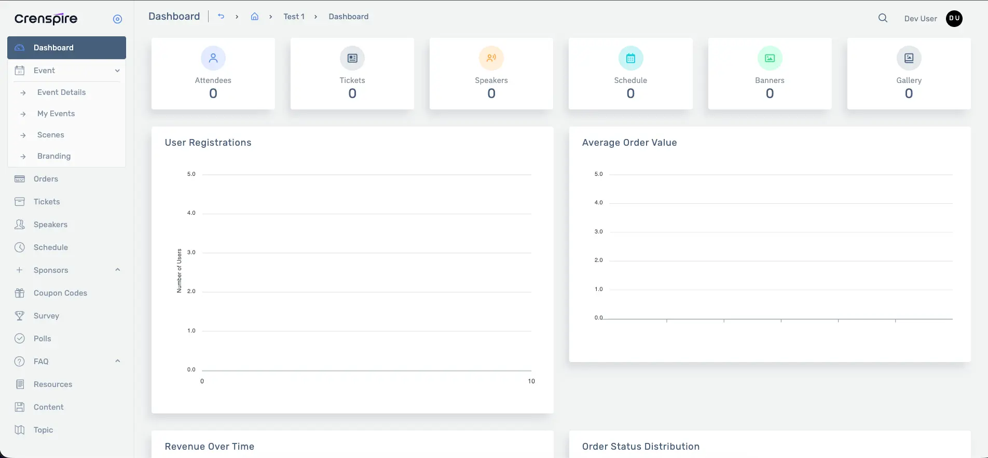Screen dimensions: 988x458
Task: Open Test 1 breadcrumb link
Action: [294, 17]
